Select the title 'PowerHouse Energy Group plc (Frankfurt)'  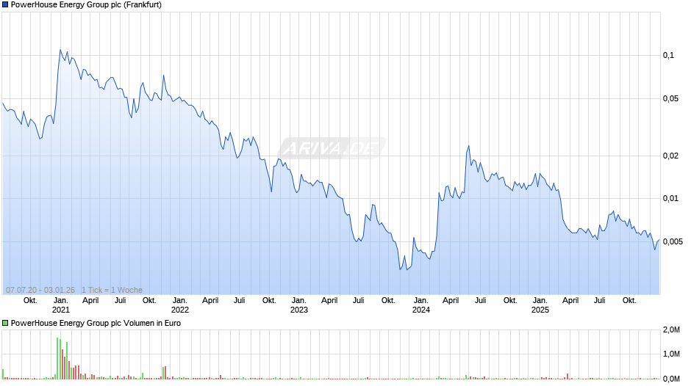87,5
